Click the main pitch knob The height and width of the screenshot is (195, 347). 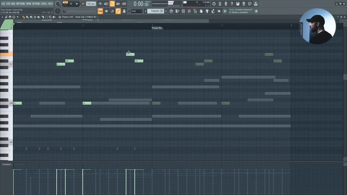click(58, 11)
